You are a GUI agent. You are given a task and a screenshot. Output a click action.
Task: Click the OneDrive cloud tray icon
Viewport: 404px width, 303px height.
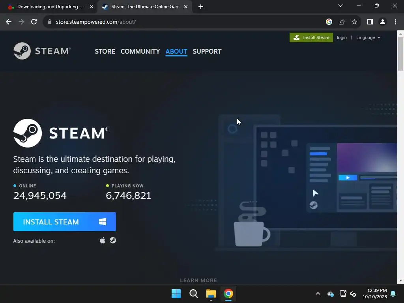pos(331,294)
